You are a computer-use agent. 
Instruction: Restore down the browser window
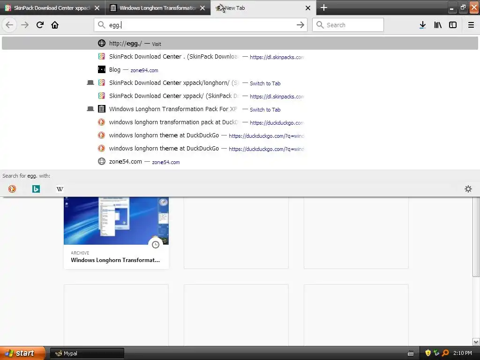click(463, 8)
